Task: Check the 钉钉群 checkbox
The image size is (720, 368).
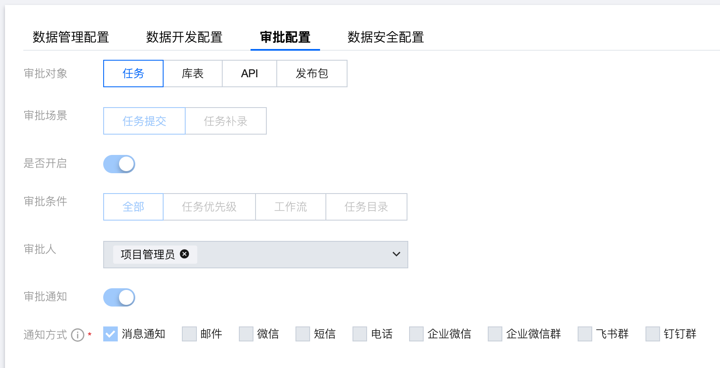Action: click(653, 334)
